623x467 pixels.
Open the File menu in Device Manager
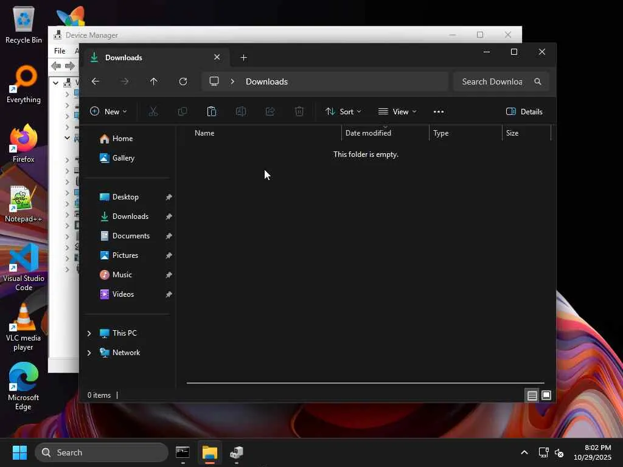point(60,51)
